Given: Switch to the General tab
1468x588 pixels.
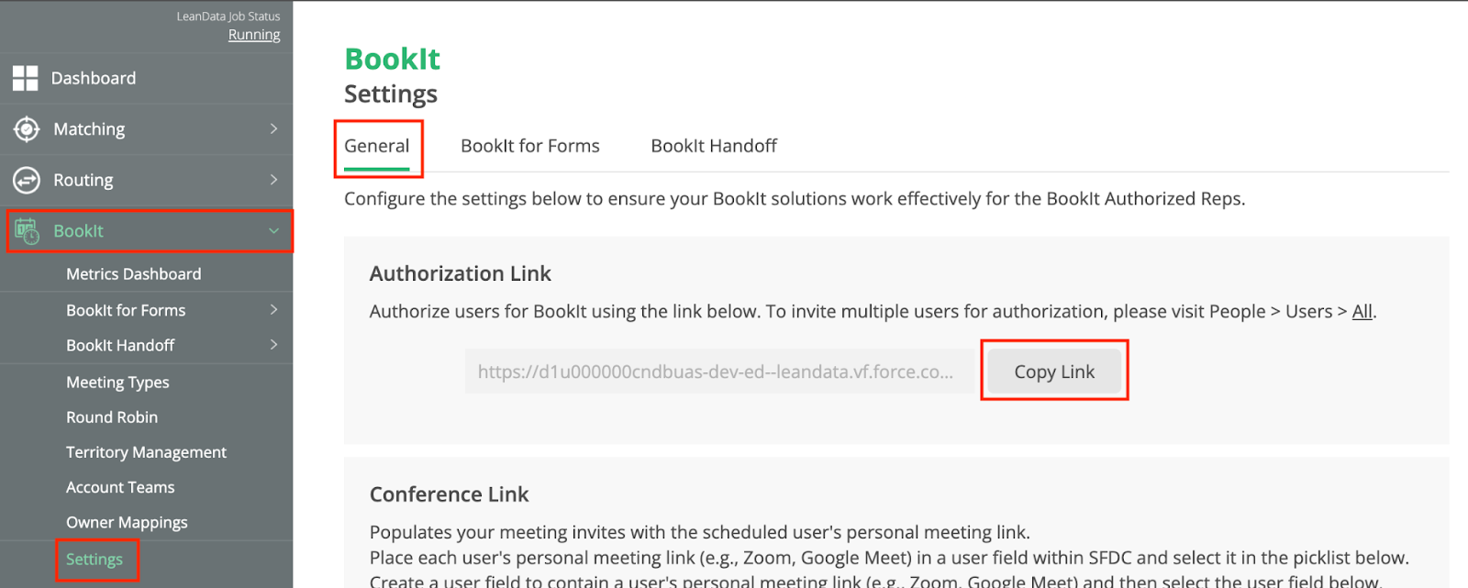Looking at the screenshot, I should (x=376, y=146).
